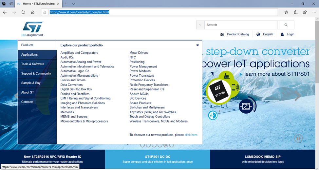The width and height of the screenshot is (319, 170).
Task: Refresh the page
Action: [23, 12]
